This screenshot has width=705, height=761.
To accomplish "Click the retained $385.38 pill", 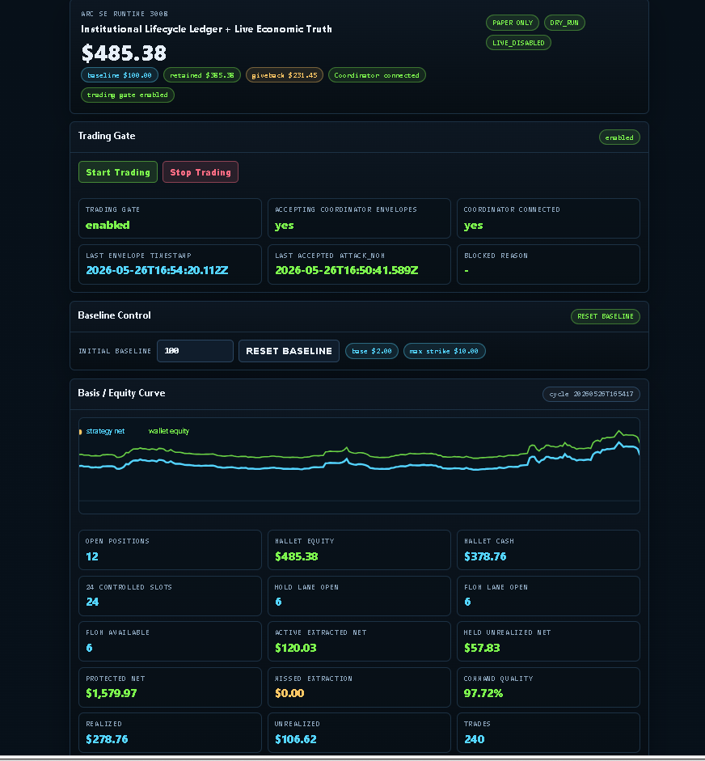I will (202, 75).
